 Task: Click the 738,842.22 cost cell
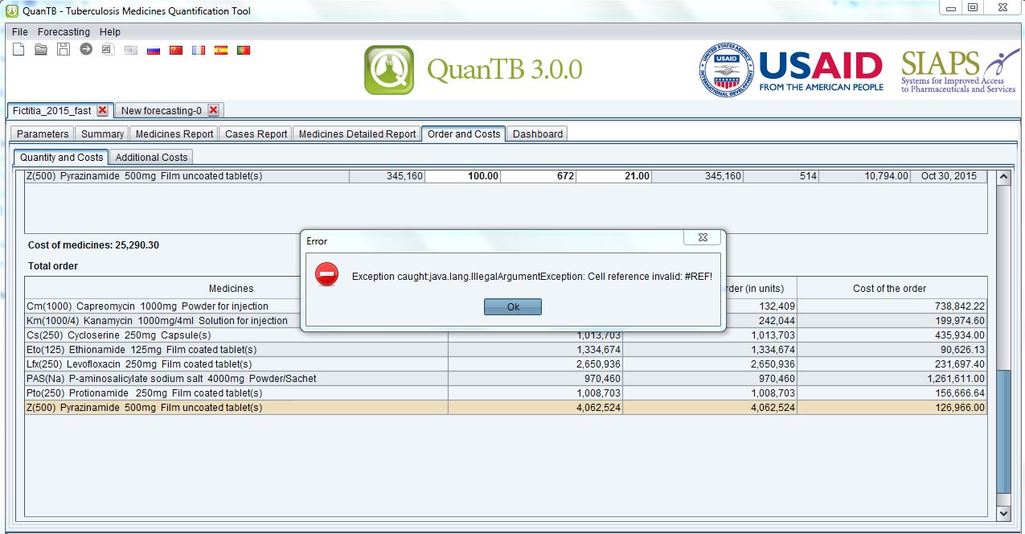click(892, 306)
